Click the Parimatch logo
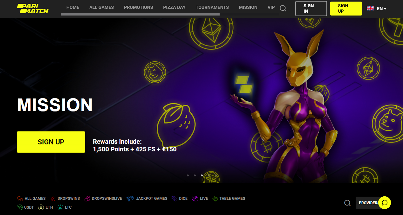Image resolution: width=403 pixels, height=215 pixels. 33,9
